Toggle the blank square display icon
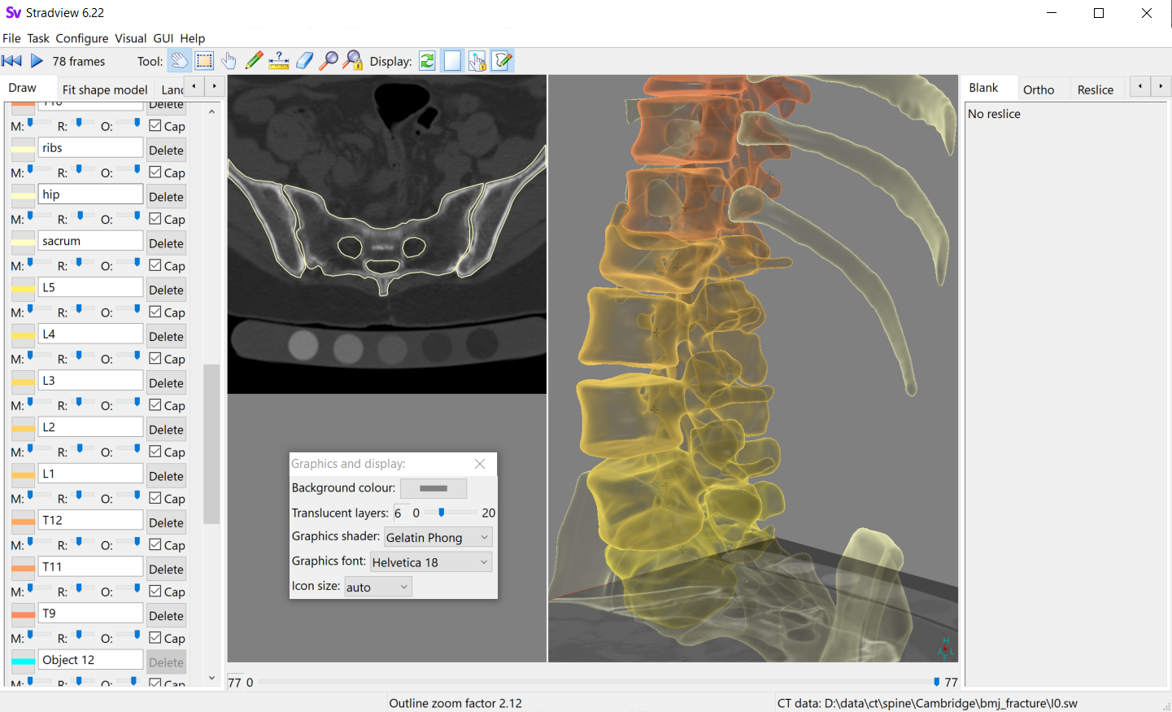 (452, 61)
